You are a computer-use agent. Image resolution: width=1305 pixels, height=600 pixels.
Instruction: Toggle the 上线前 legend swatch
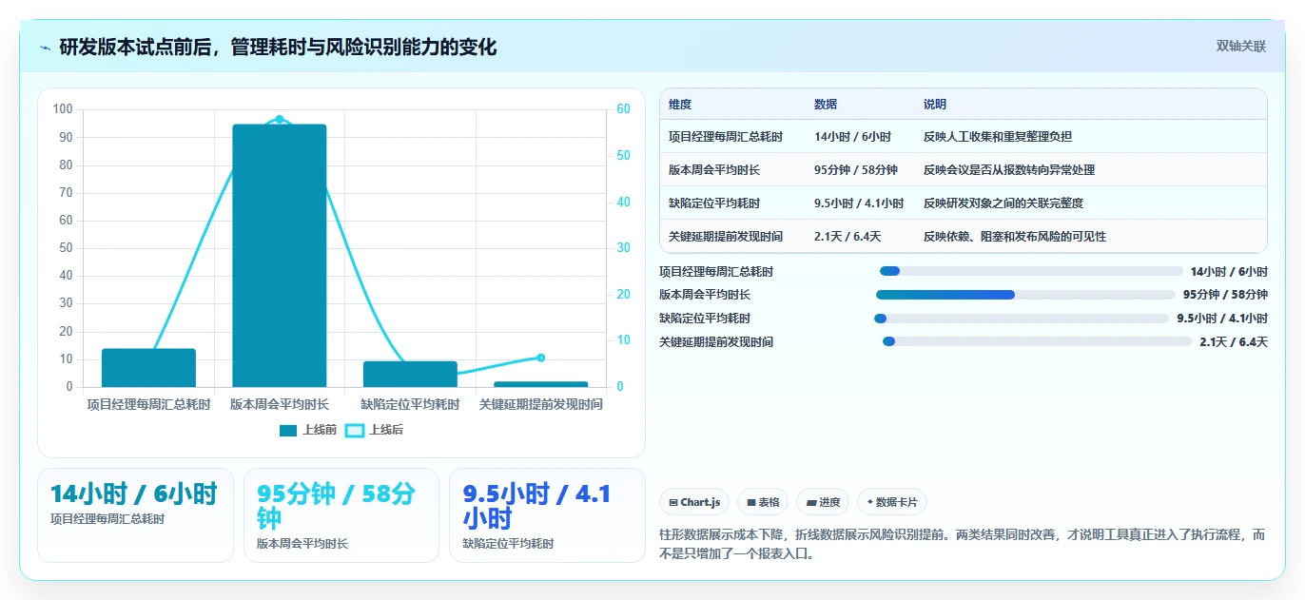coord(288,431)
